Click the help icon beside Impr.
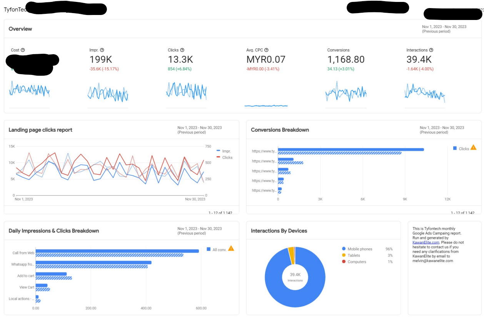484x317 pixels. point(102,50)
